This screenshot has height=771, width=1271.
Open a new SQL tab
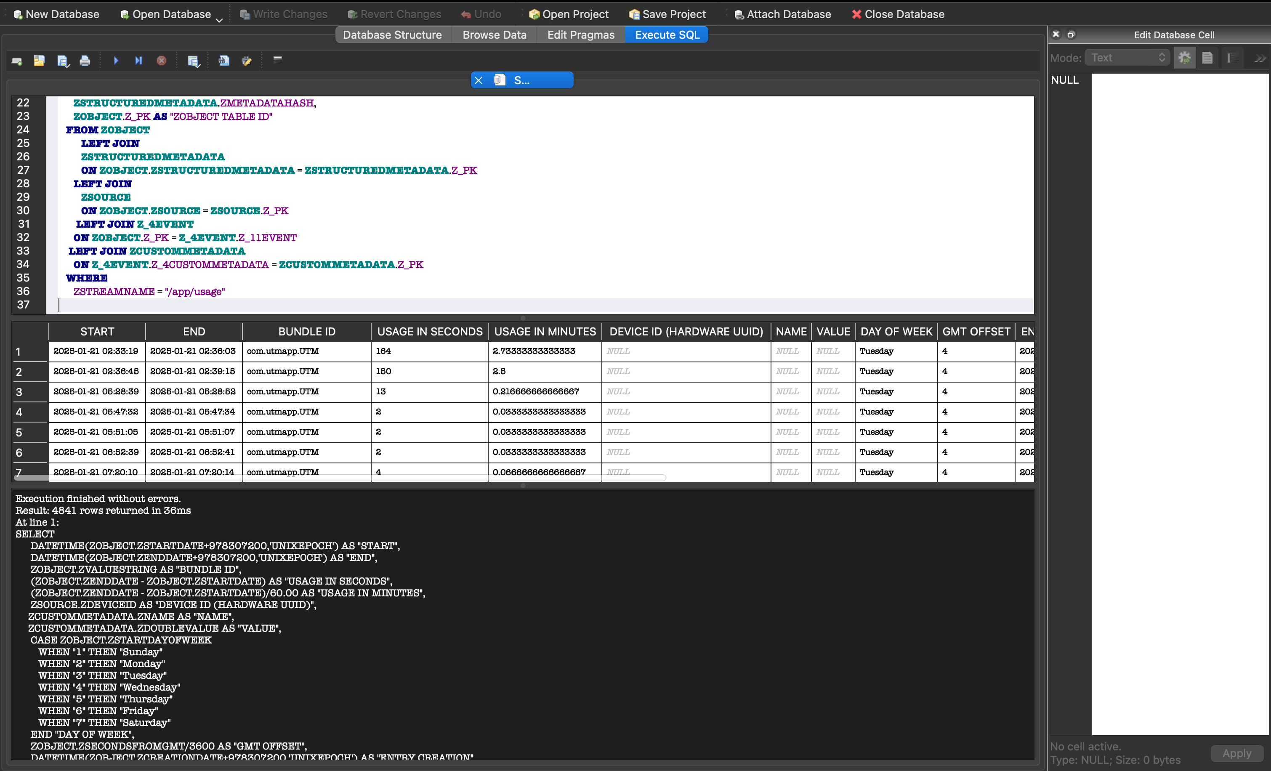click(16, 61)
